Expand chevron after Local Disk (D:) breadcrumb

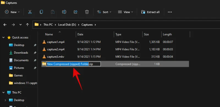[x=79, y=25]
